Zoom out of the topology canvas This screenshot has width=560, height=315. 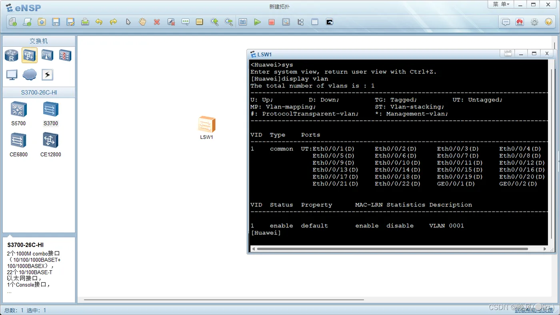(x=229, y=22)
